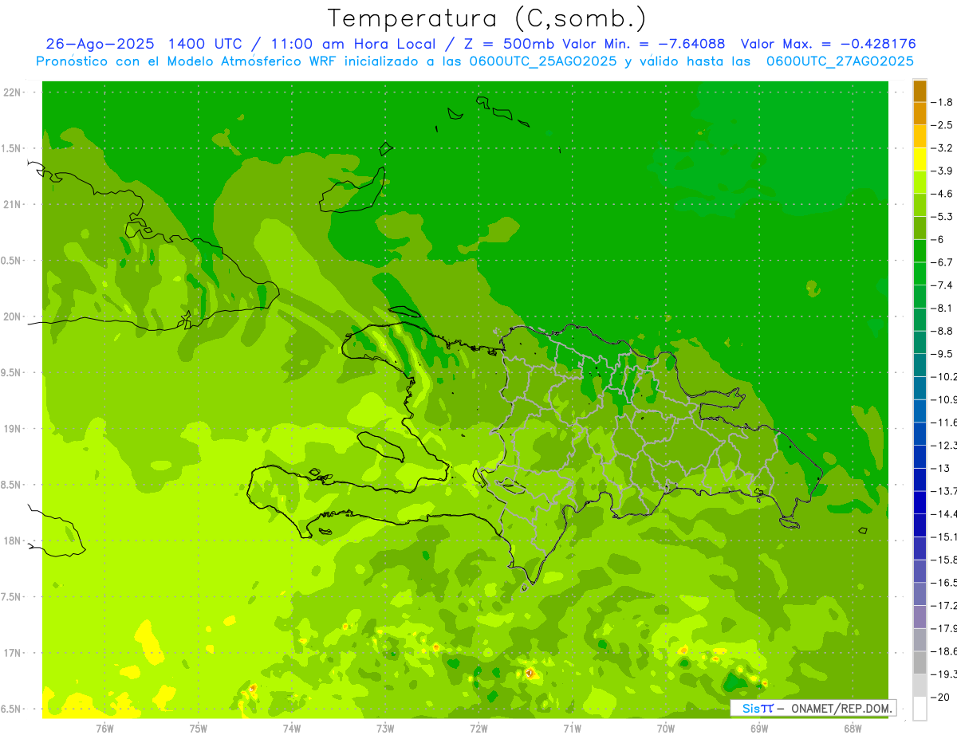Click the '-13' colorbar label
This screenshot has height=739, width=957.
pyautogui.click(x=941, y=468)
